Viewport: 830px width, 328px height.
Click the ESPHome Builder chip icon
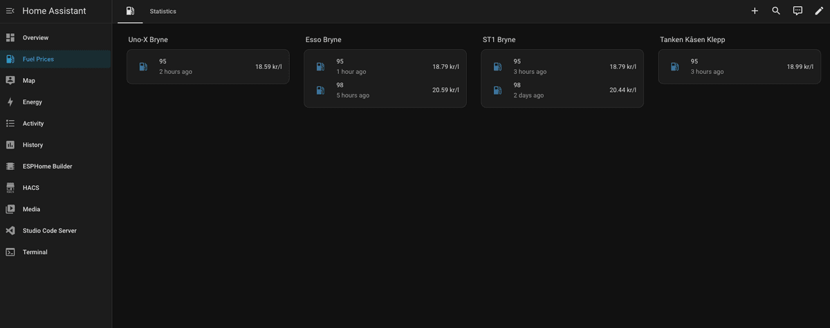point(10,166)
